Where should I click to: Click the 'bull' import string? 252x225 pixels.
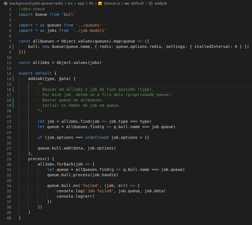[x=68, y=14]
